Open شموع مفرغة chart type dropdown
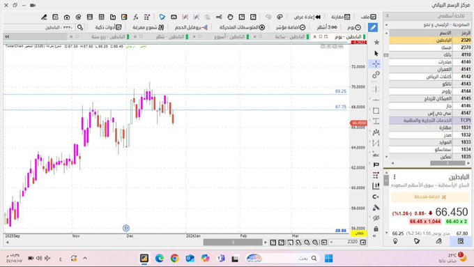The width and height of the screenshot is (474, 267). point(148,27)
